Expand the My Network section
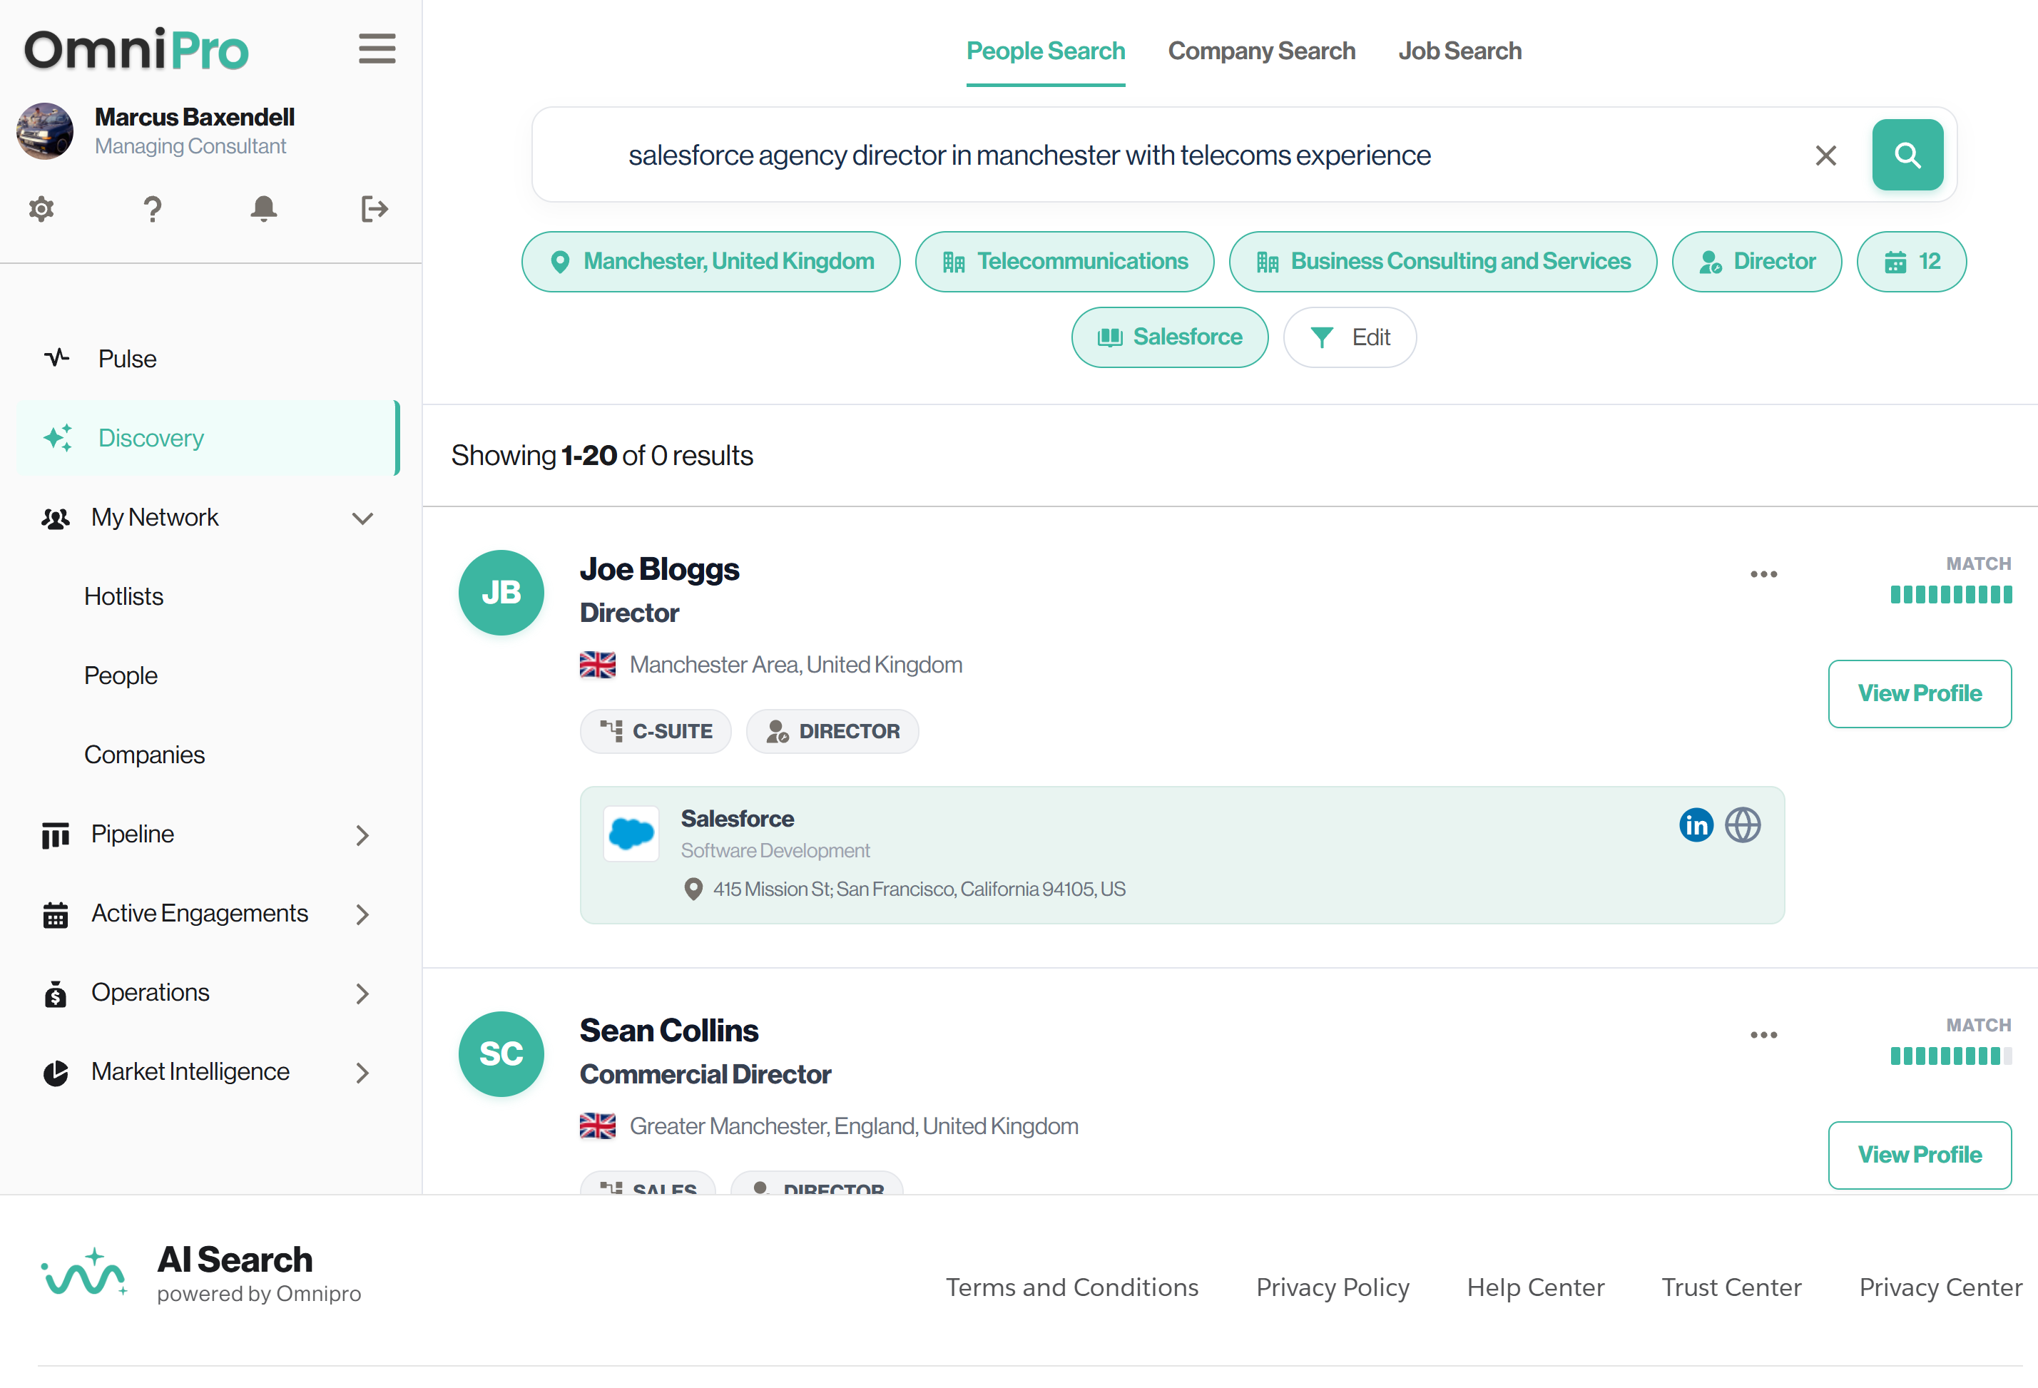 362,517
